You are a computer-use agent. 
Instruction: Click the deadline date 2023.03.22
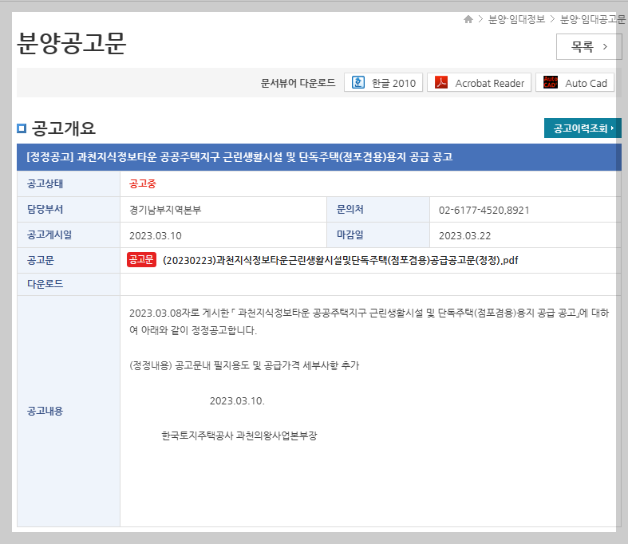pyautogui.click(x=464, y=236)
